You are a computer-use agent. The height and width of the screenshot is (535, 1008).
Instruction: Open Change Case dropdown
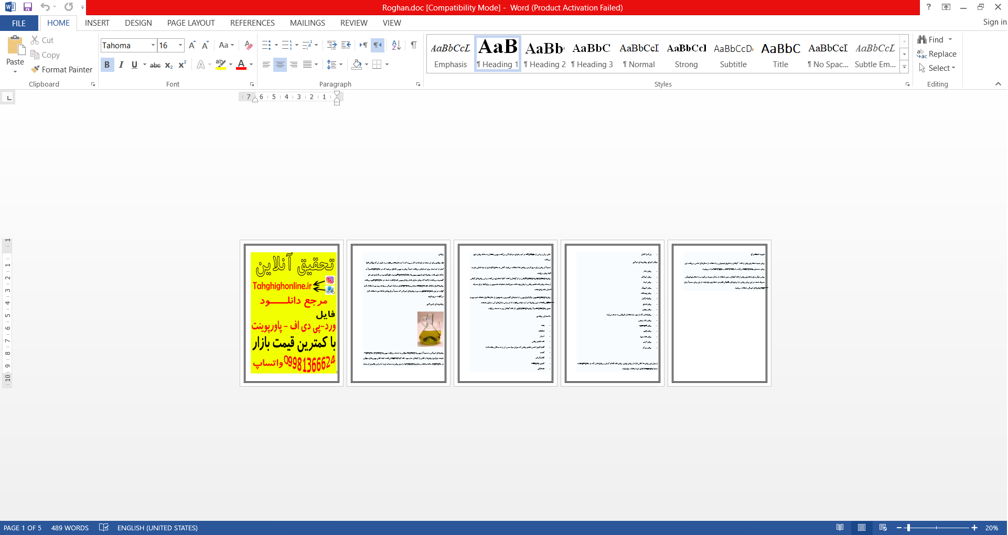226,46
